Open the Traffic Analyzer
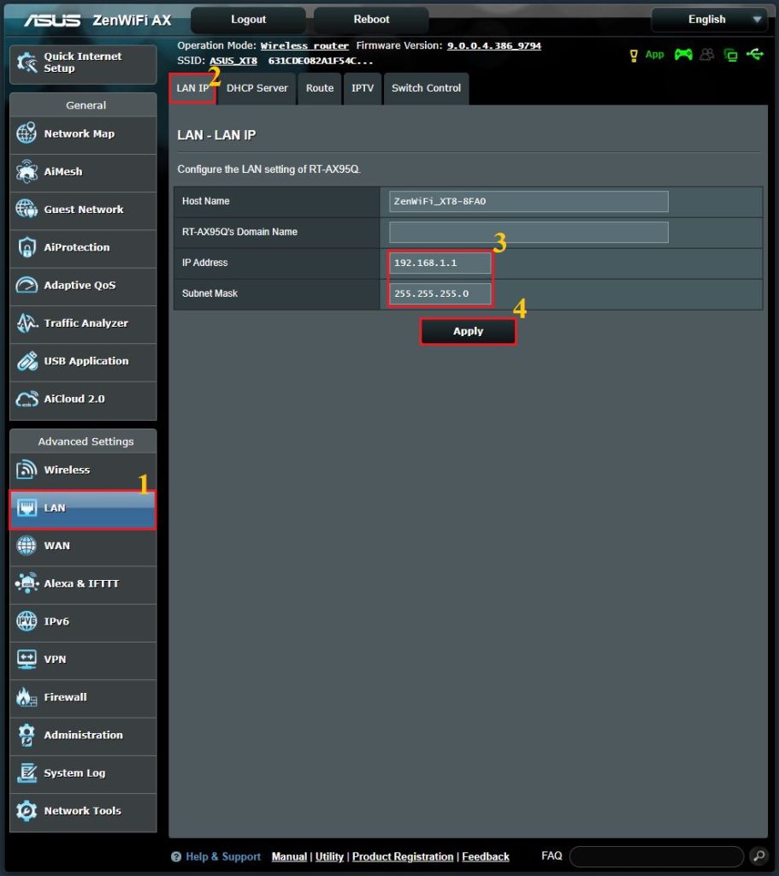Image resolution: width=779 pixels, height=876 pixels. [82, 324]
